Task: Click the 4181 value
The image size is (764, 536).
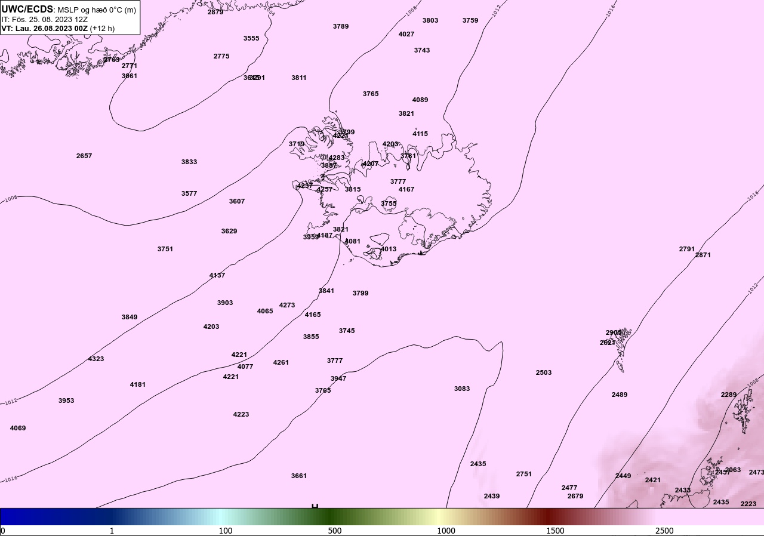Action: coord(138,384)
